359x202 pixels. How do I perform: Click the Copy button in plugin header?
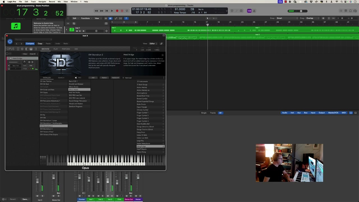coord(40,43)
